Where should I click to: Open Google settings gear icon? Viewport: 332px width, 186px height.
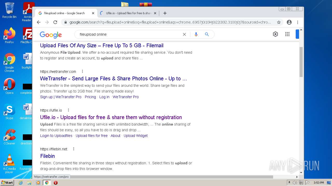click(275, 34)
